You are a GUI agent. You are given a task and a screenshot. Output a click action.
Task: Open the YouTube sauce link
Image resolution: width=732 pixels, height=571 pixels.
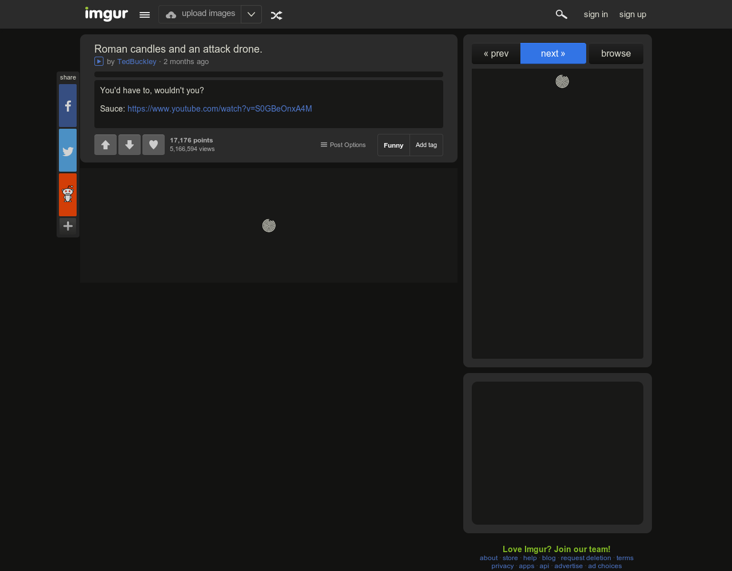tap(220, 109)
